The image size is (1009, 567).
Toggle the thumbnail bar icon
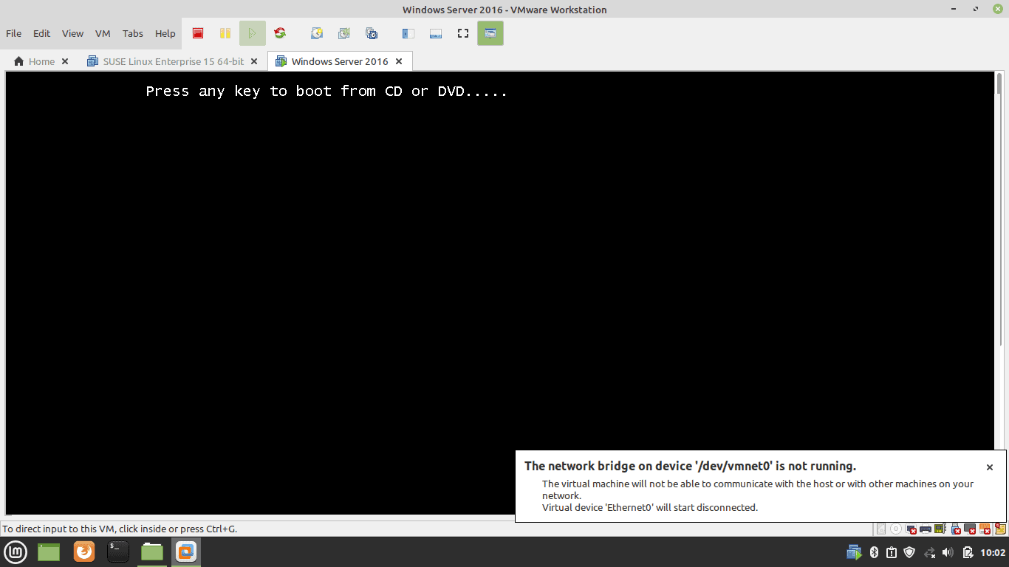(436, 33)
